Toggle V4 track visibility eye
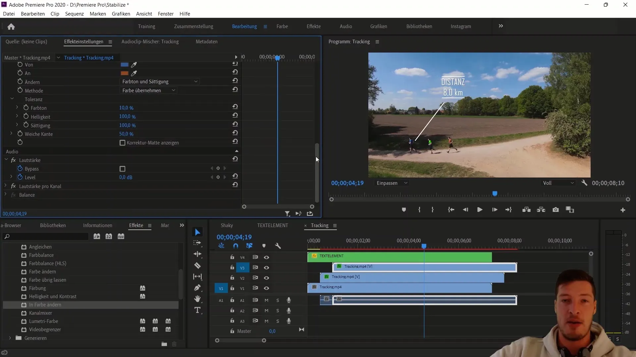This screenshot has height=357, width=636. click(x=266, y=257)
